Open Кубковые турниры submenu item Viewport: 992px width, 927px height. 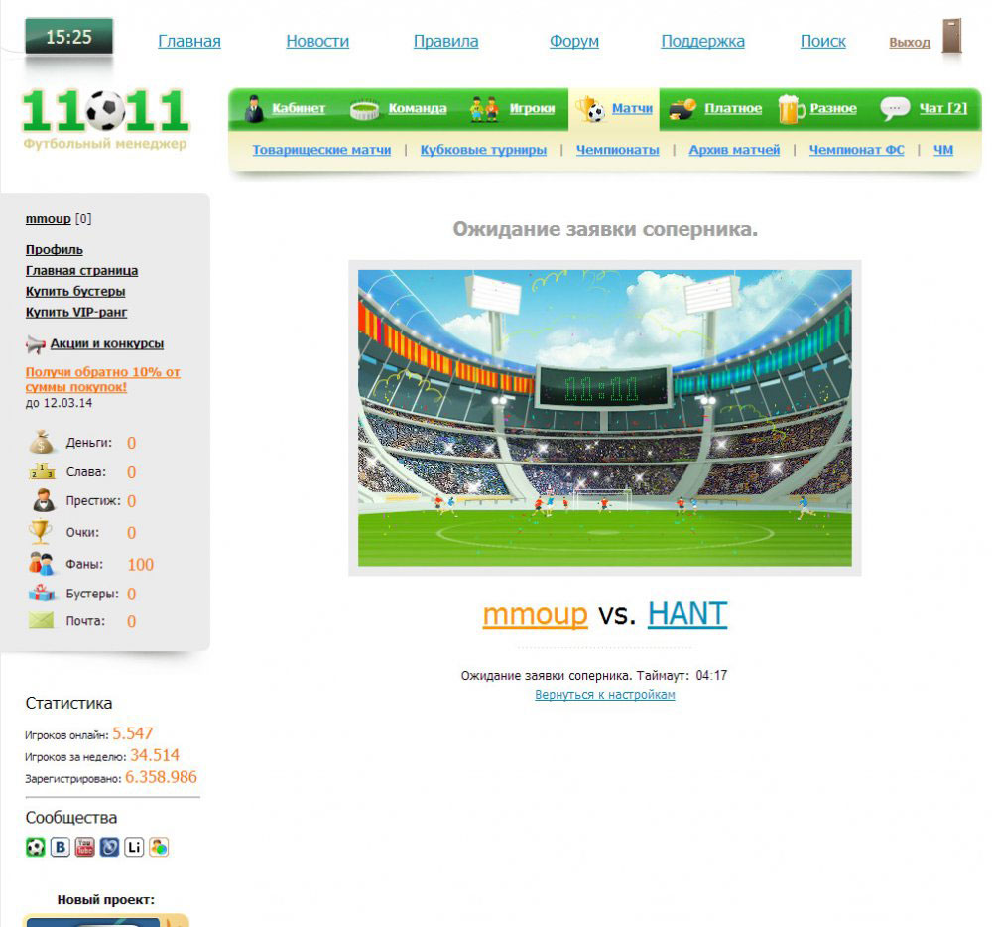(x=483, y=150)
